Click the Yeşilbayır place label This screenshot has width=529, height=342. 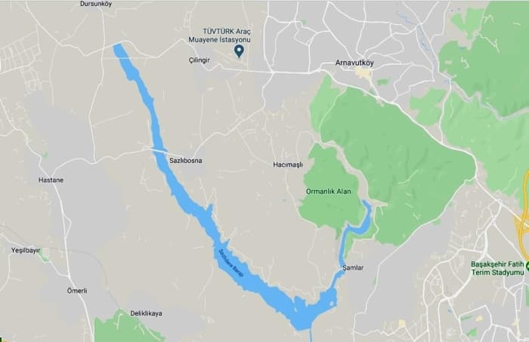pos(26,251)
